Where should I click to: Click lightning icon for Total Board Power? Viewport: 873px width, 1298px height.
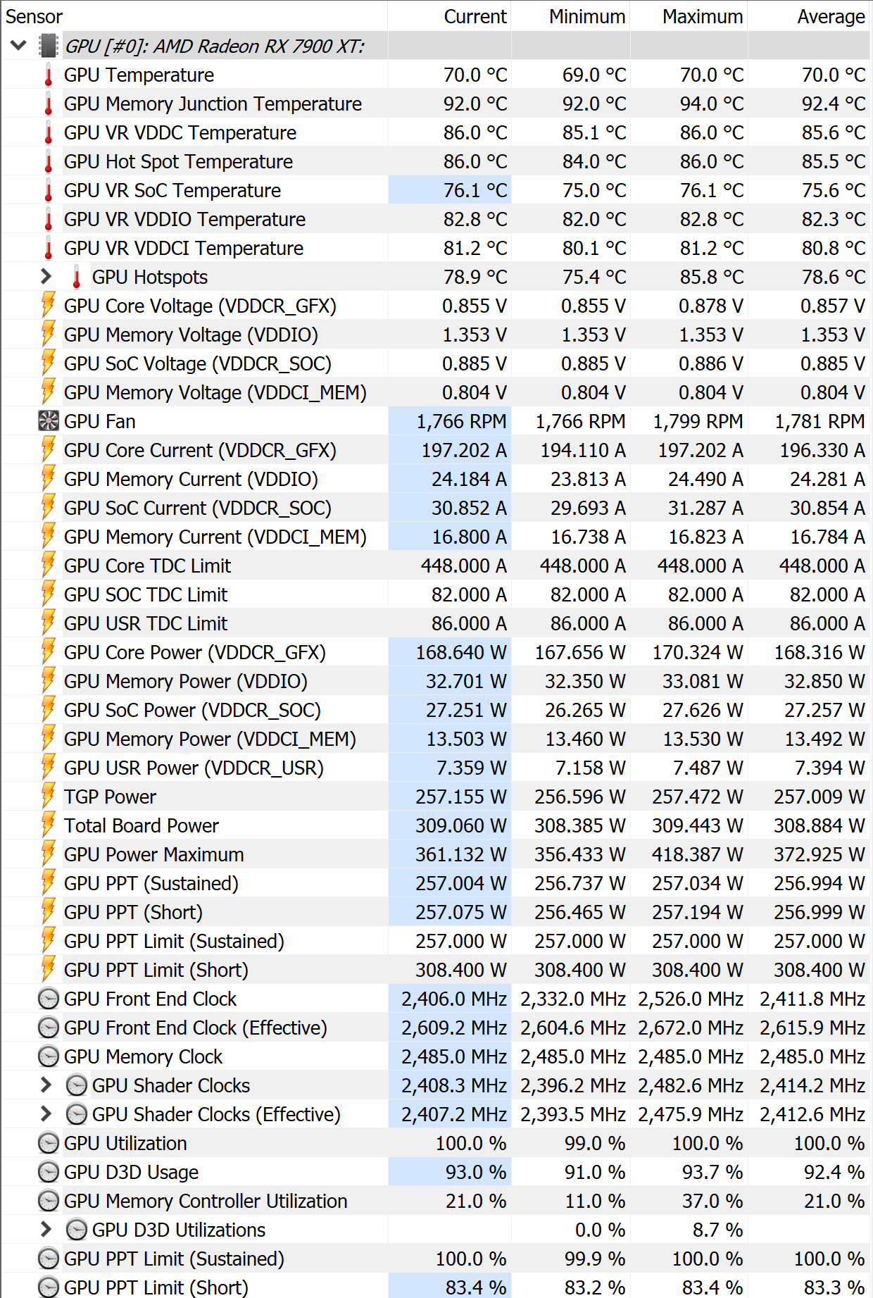48,825
